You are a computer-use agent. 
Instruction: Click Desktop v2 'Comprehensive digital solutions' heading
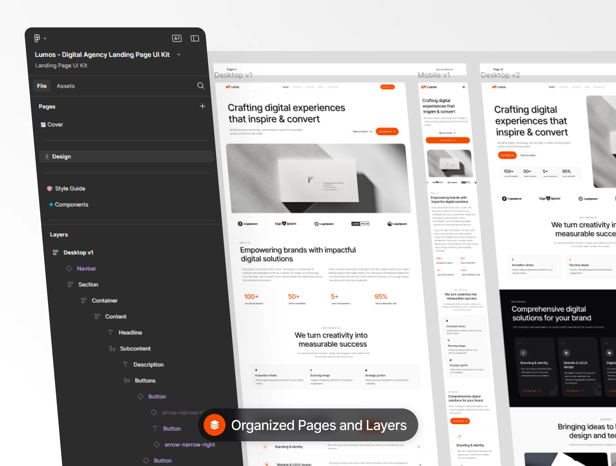[551, 314]
